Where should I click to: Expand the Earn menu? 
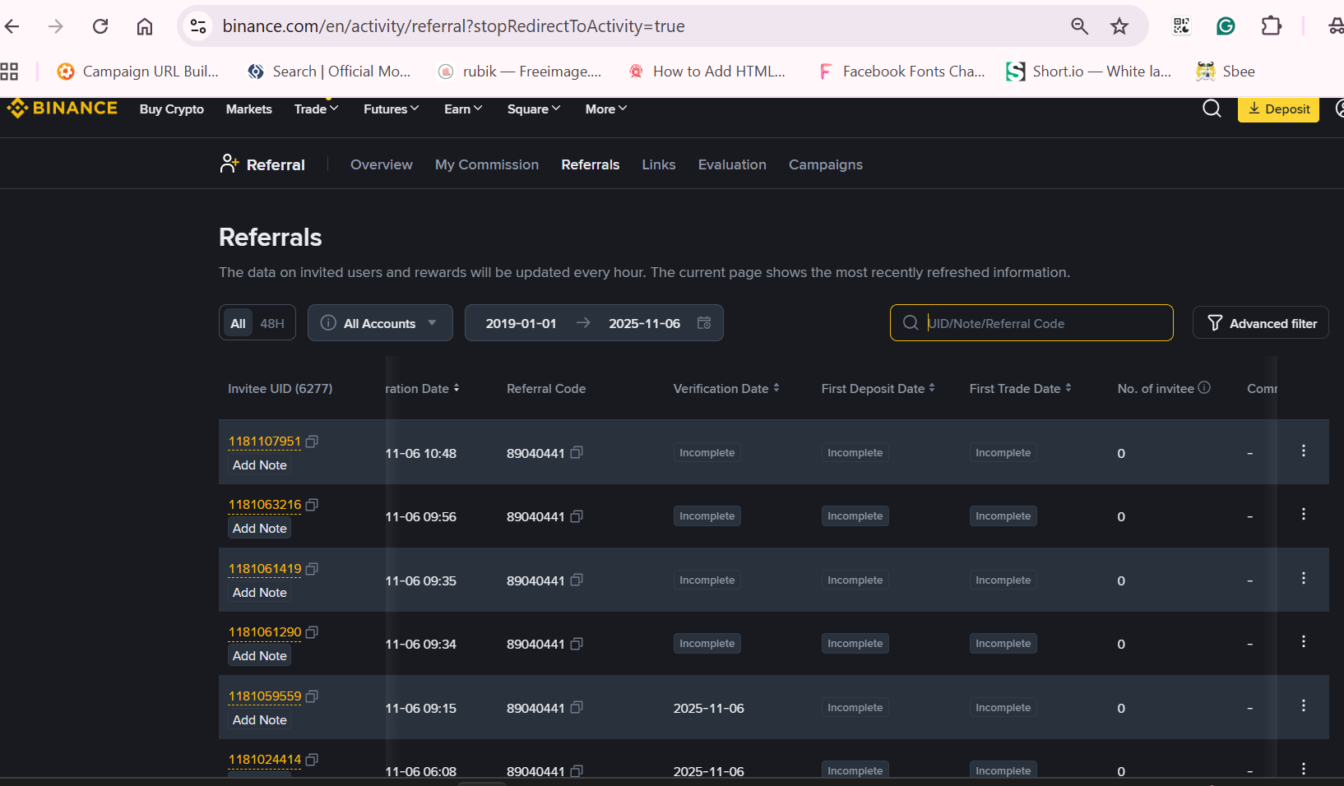[x=463, y=109]
